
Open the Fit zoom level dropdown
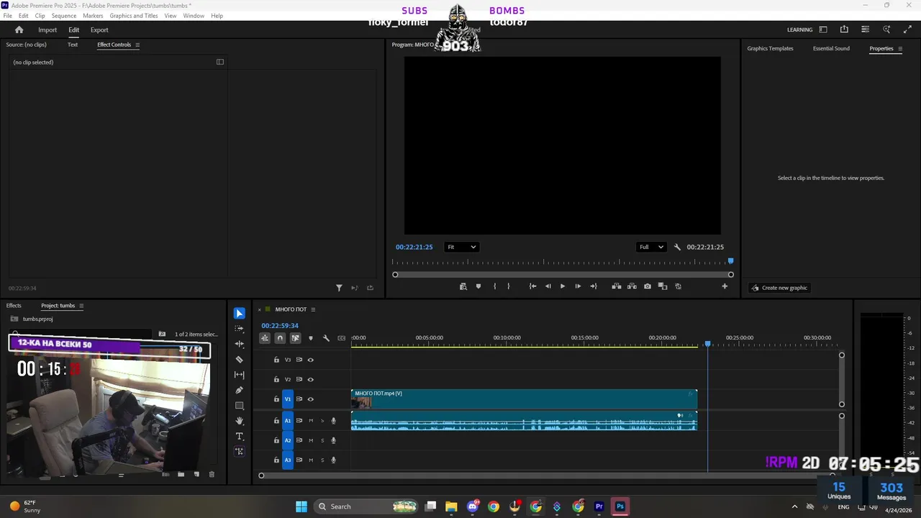(x=461, y=247)
